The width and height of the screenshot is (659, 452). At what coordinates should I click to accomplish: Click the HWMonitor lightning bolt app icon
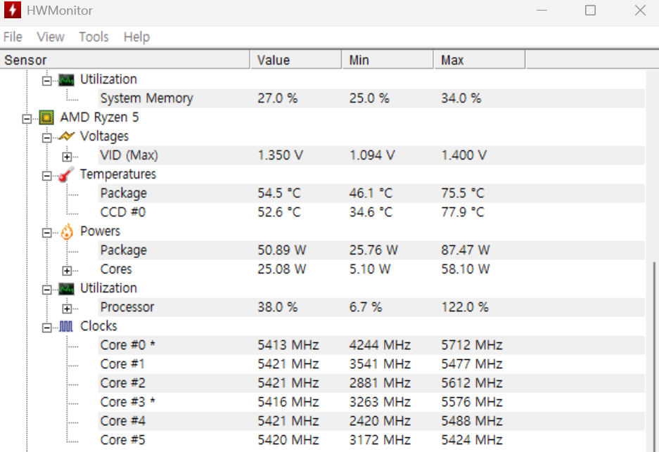point(12,10)
